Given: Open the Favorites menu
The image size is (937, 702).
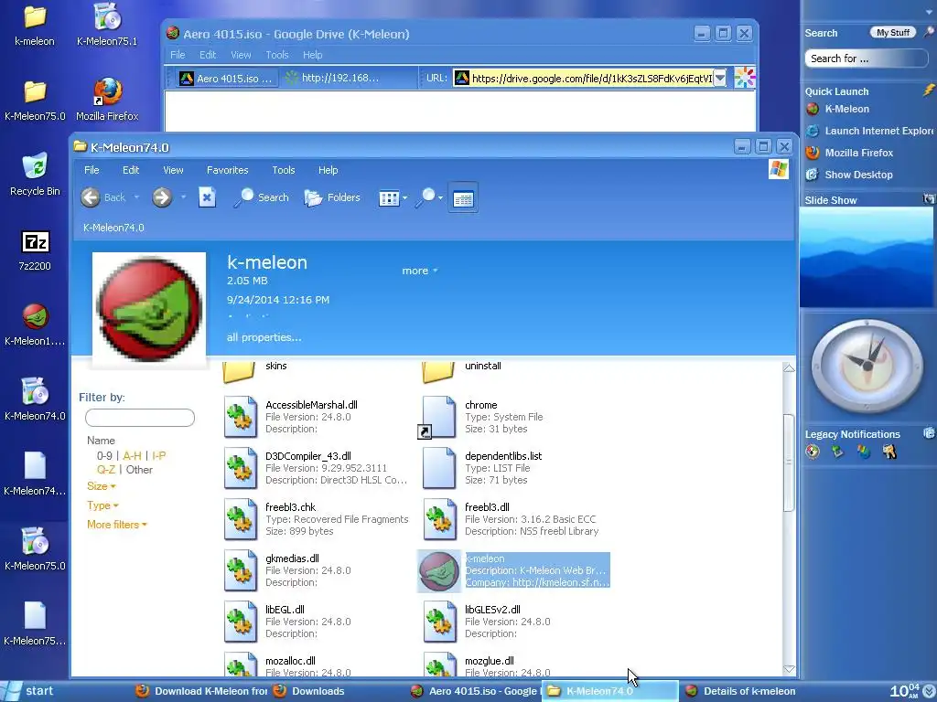Looking at the screenshot, I should pos(227,170).
